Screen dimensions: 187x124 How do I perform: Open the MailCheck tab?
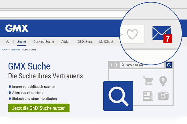pyautogui.click(x=106, y=42)
